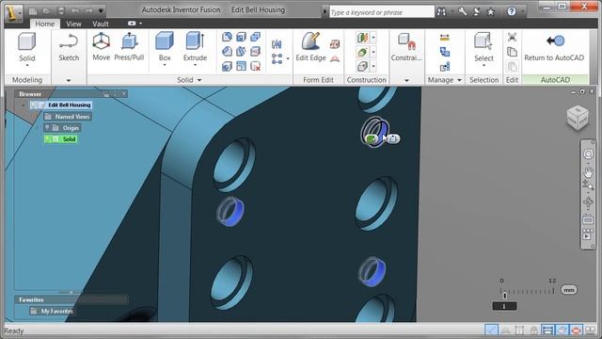Viewport: 602px width, 339px height.
Task: Click the Delete face icon with red X
Action: (x=255, y=66)
